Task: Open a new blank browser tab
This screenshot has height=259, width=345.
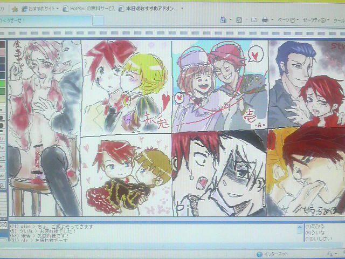Action: 98,21
